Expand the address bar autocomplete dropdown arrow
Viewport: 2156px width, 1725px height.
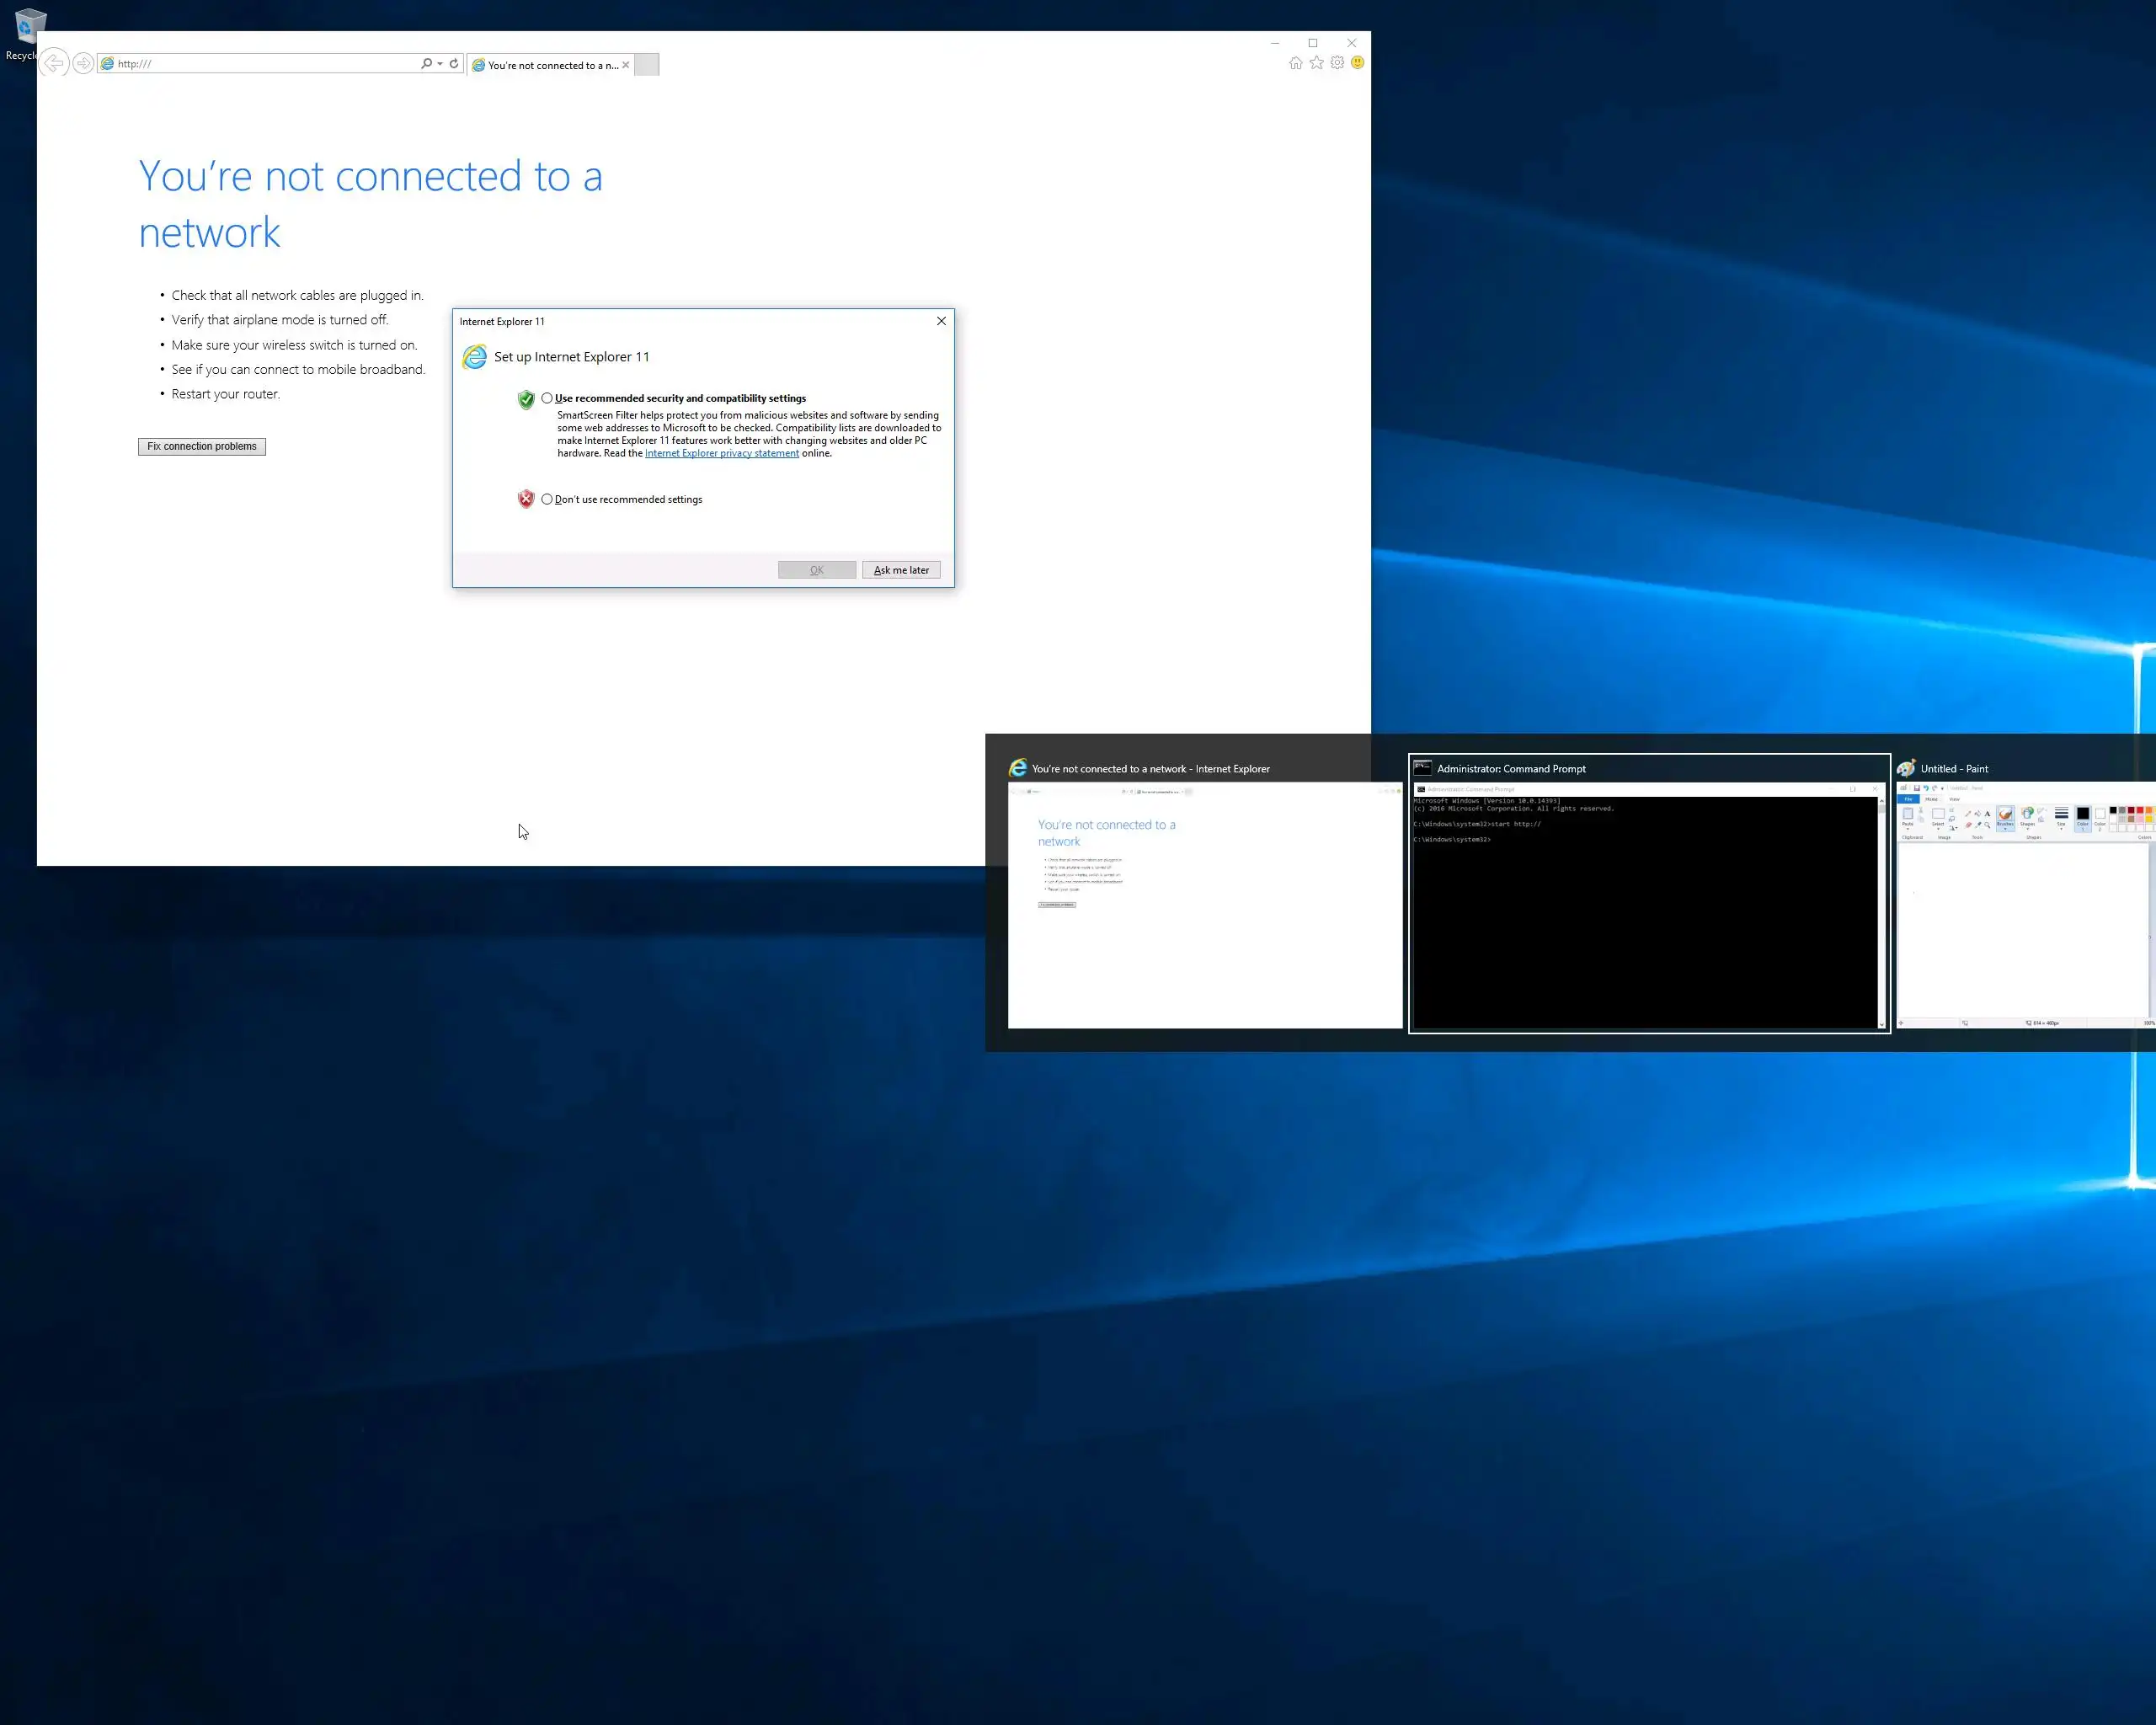pyautogui.click(x=440, y=63)
